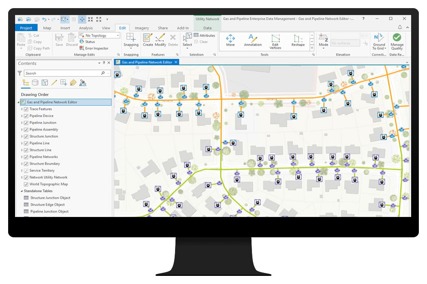
Task: Open the Attributes pane button
Action: [204, 35]
